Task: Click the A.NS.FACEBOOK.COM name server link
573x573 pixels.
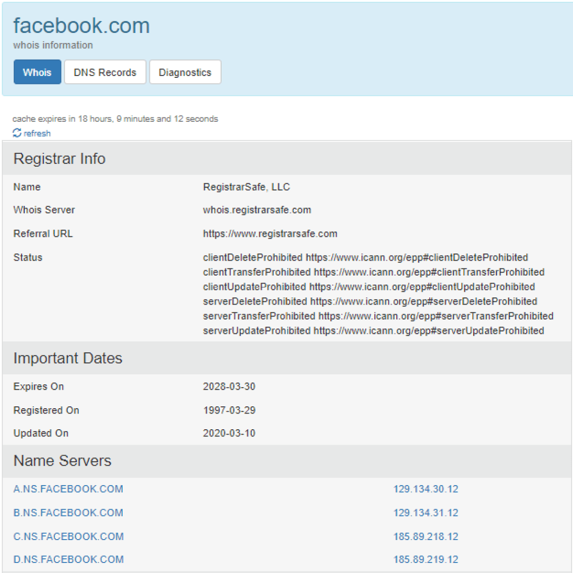Action: 68,489
